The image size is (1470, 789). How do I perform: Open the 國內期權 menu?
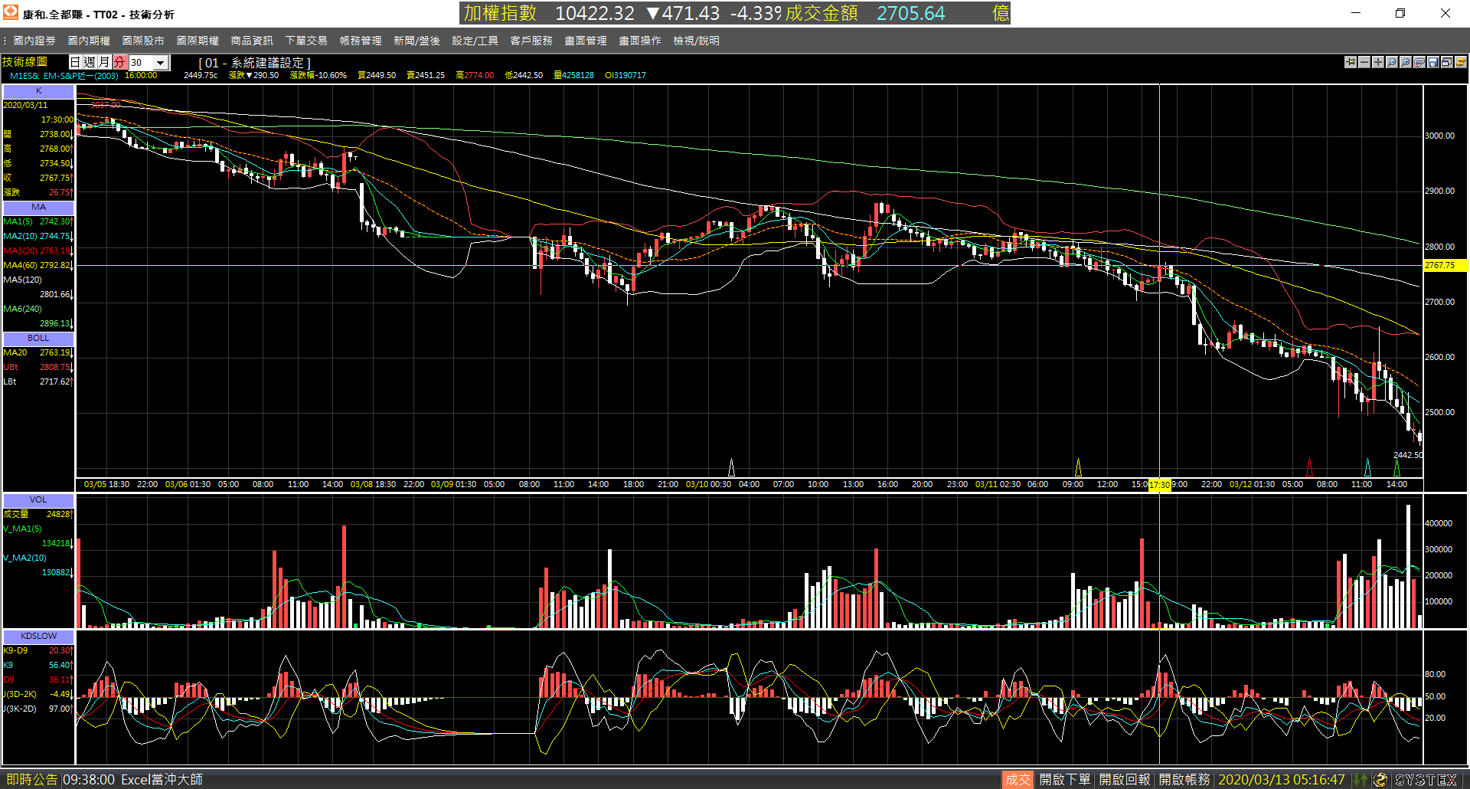tap(89, 41)
